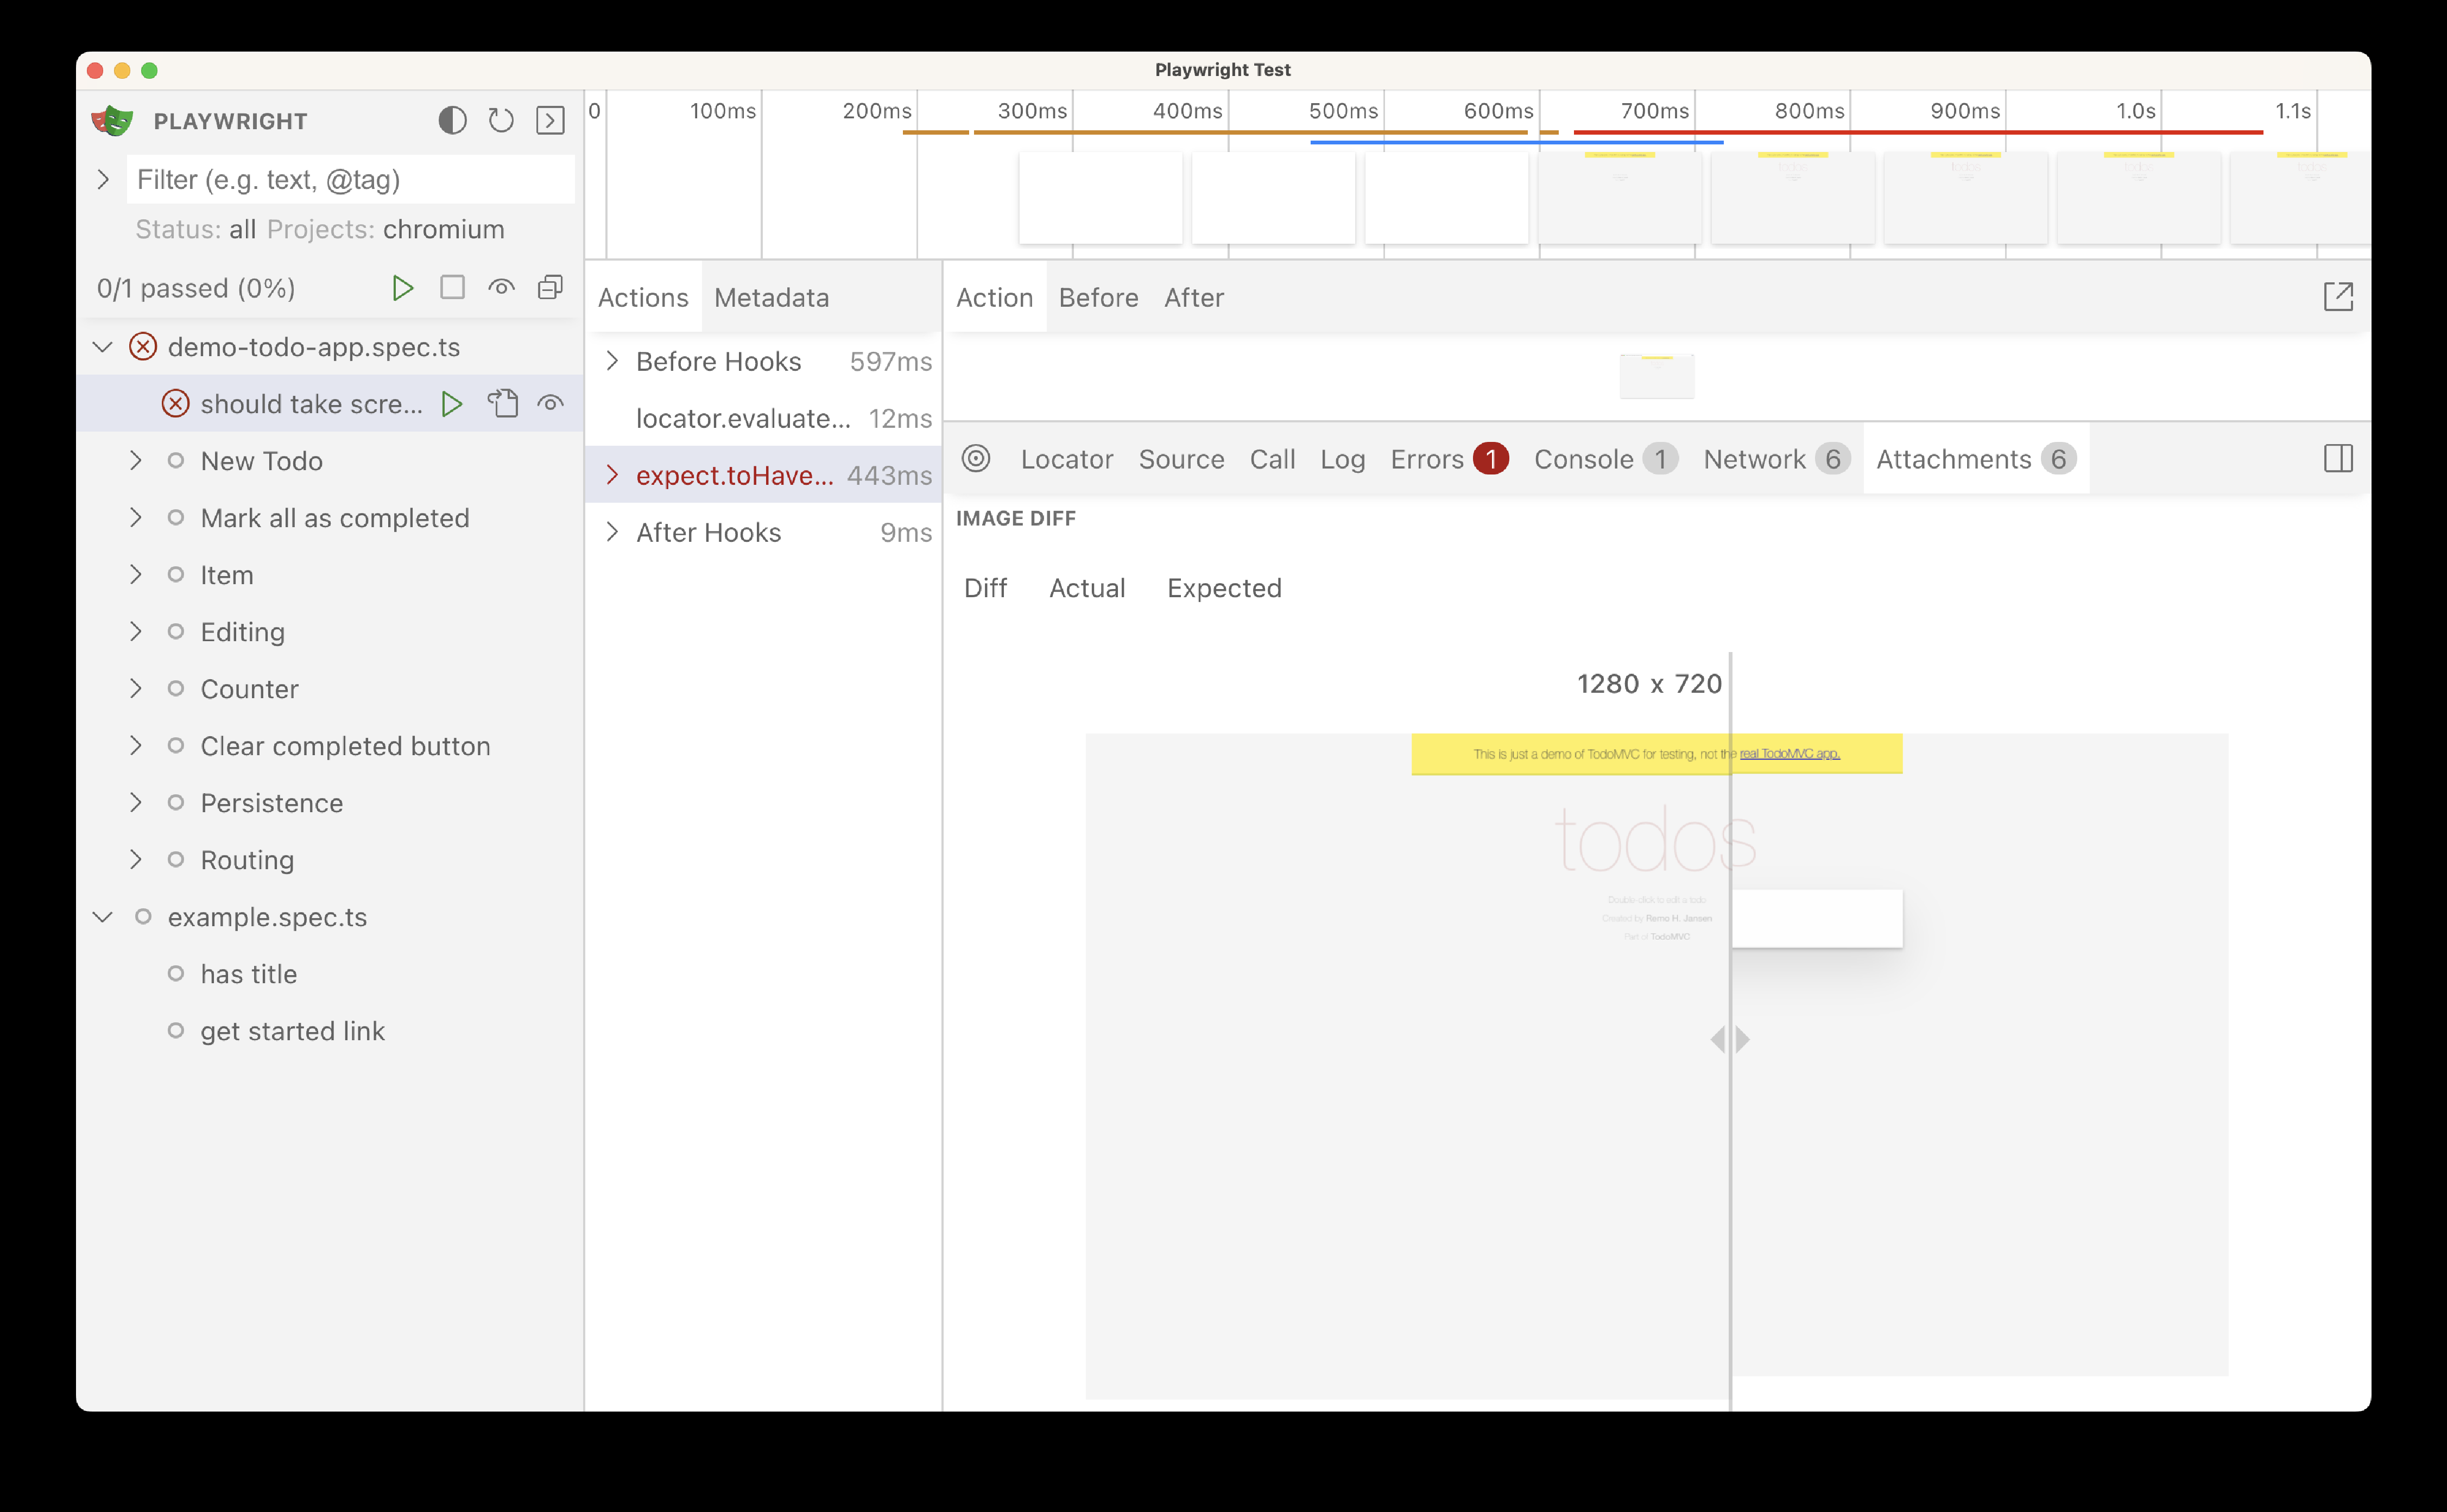Viewport: 2447px width, 1512px height.
Task: Run all tests with the play button
Action: point(403,288)
